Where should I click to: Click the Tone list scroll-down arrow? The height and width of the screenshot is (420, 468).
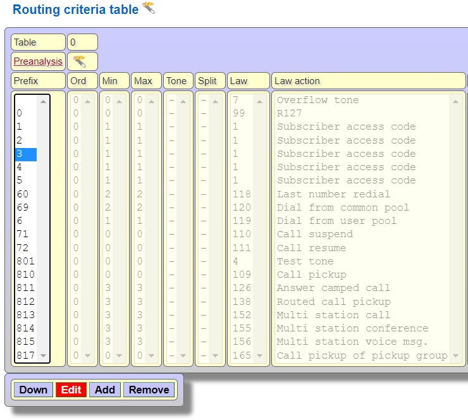[x=183, y=355]
